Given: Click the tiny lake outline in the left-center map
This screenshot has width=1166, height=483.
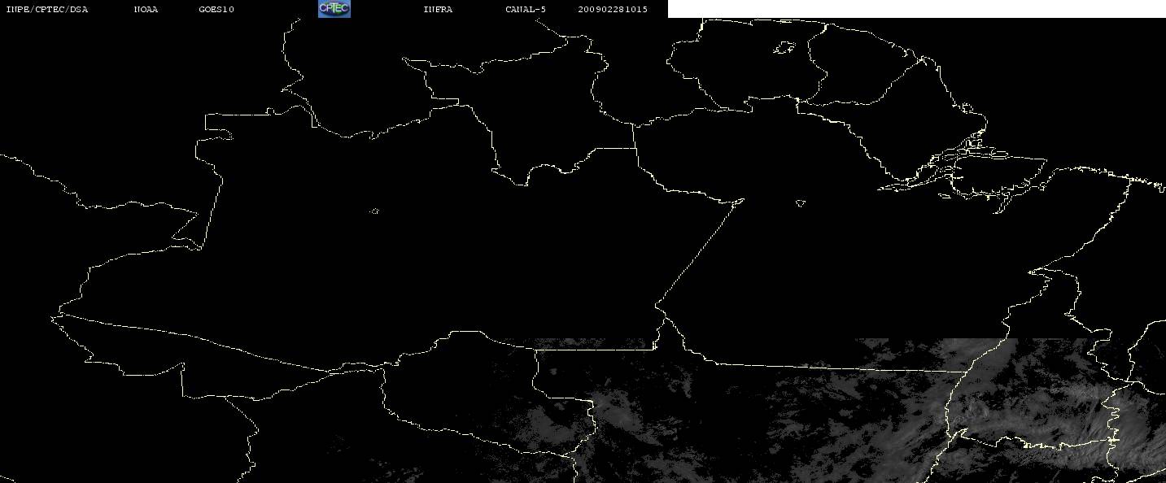Looking at the screenshot, I should click(x=374, y=211).
